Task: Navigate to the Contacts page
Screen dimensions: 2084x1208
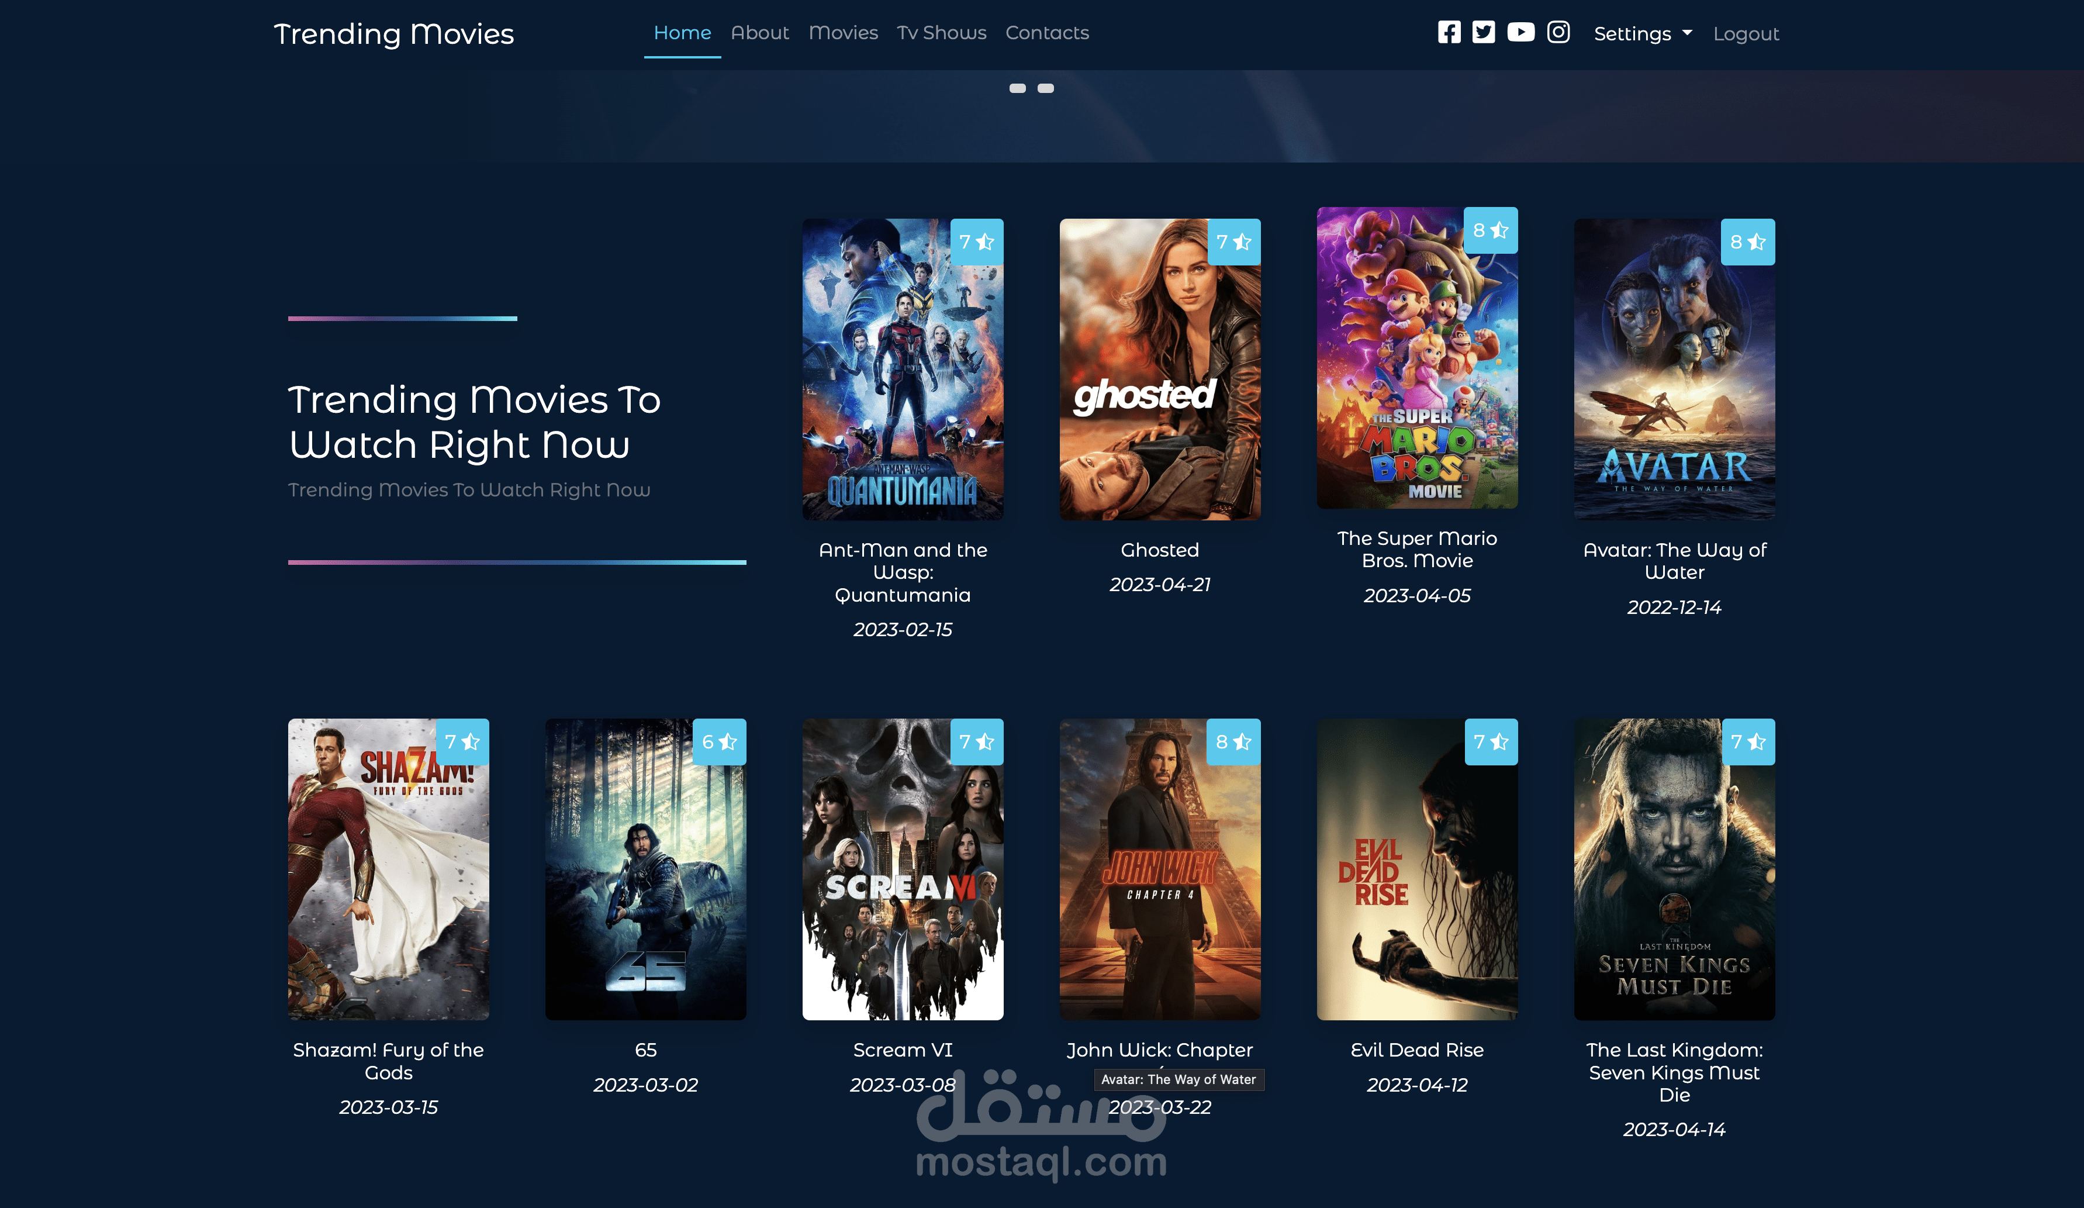Action: pos(1046,33)
